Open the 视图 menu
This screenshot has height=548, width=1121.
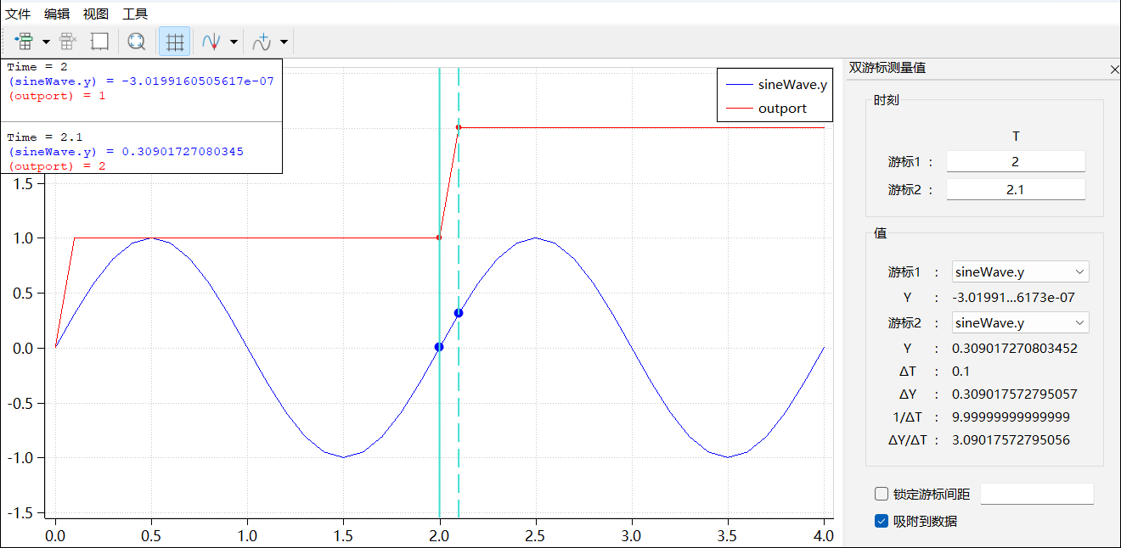96,14
